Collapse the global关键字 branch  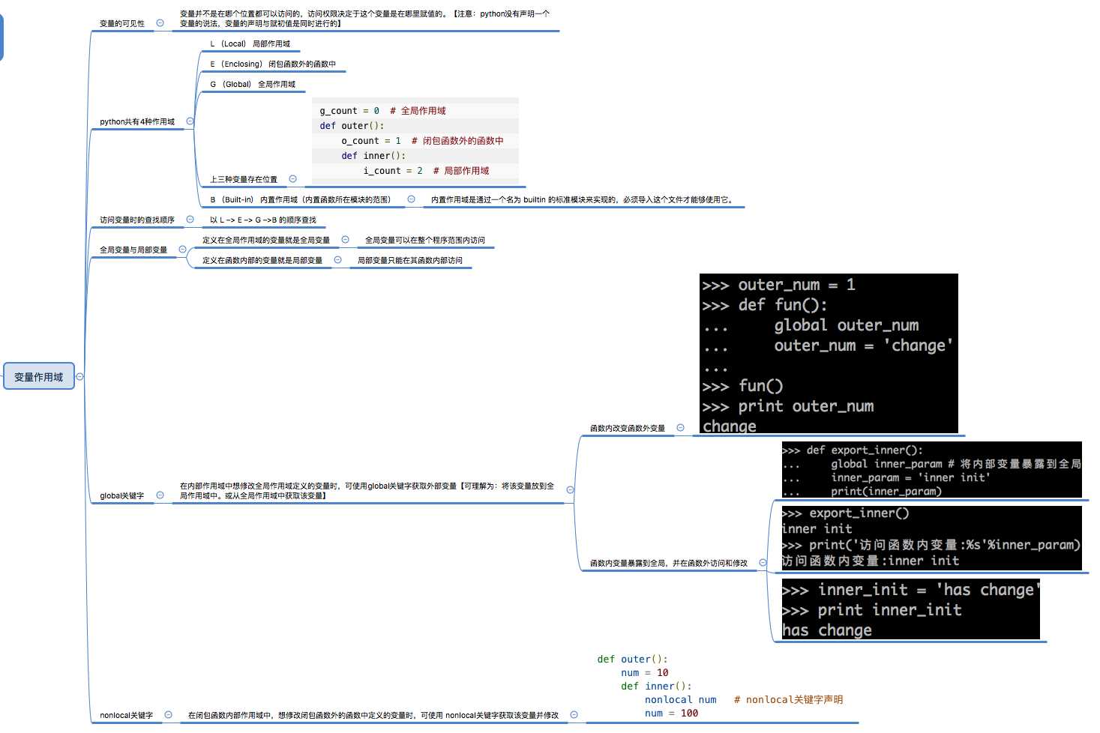(160, 495)
